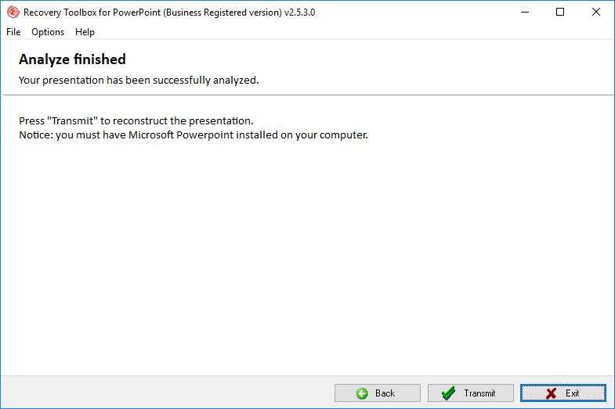Click the "successfully analyzed" message text
The image size is (615, 409).
coord(139,81)
